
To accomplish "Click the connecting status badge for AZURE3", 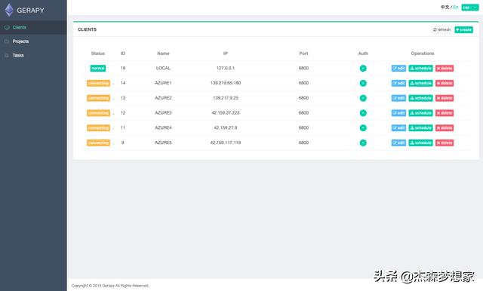I will point(98,113).
